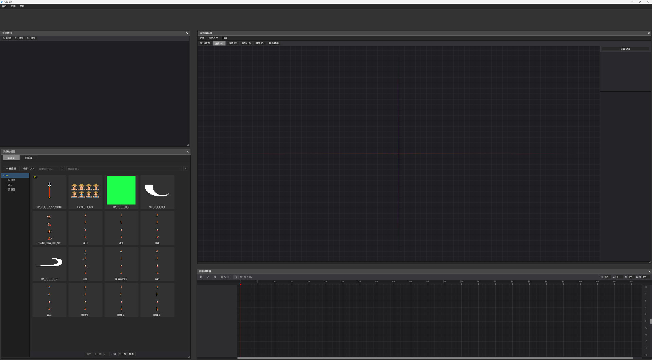Click the yellow tag icon on spear thumbnail
Image resolution: width=652 pixels, height=360 pixels.
pos(35,177)
